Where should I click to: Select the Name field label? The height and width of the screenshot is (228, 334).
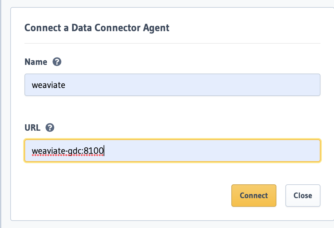[x=36, y=62]
